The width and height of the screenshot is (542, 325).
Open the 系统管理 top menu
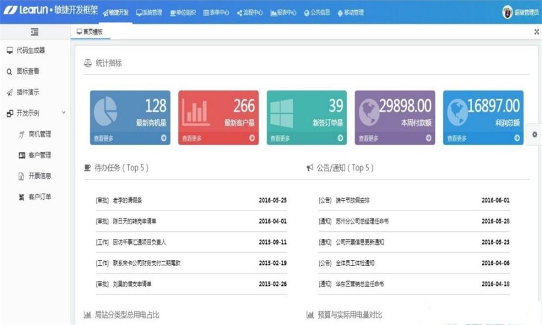click(x=149, y=13)
